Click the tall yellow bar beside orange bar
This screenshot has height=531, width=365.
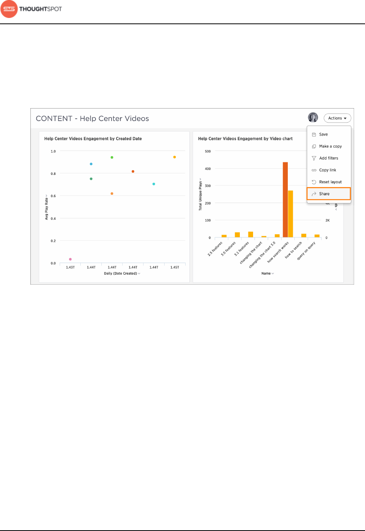pos(291,214)
